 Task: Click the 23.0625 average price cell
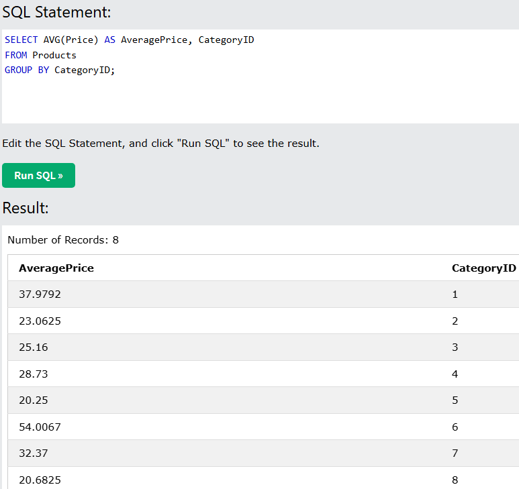(40, 321)
